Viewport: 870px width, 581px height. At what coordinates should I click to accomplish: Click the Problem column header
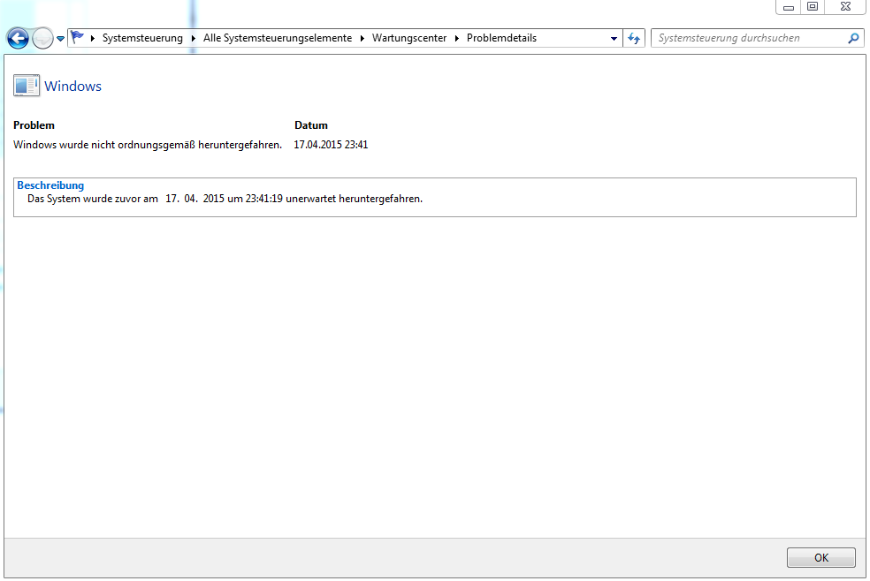coord(34,125)
